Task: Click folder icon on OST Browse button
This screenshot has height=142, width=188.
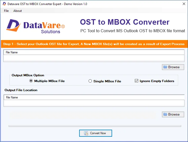Action: click(x=165, y=67)
